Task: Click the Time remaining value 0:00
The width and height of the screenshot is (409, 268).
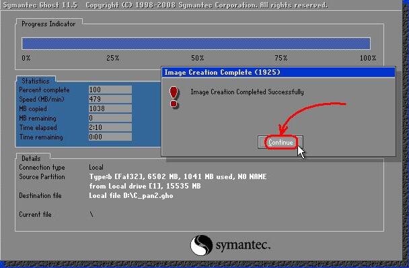Action: [x=110, y=137]
